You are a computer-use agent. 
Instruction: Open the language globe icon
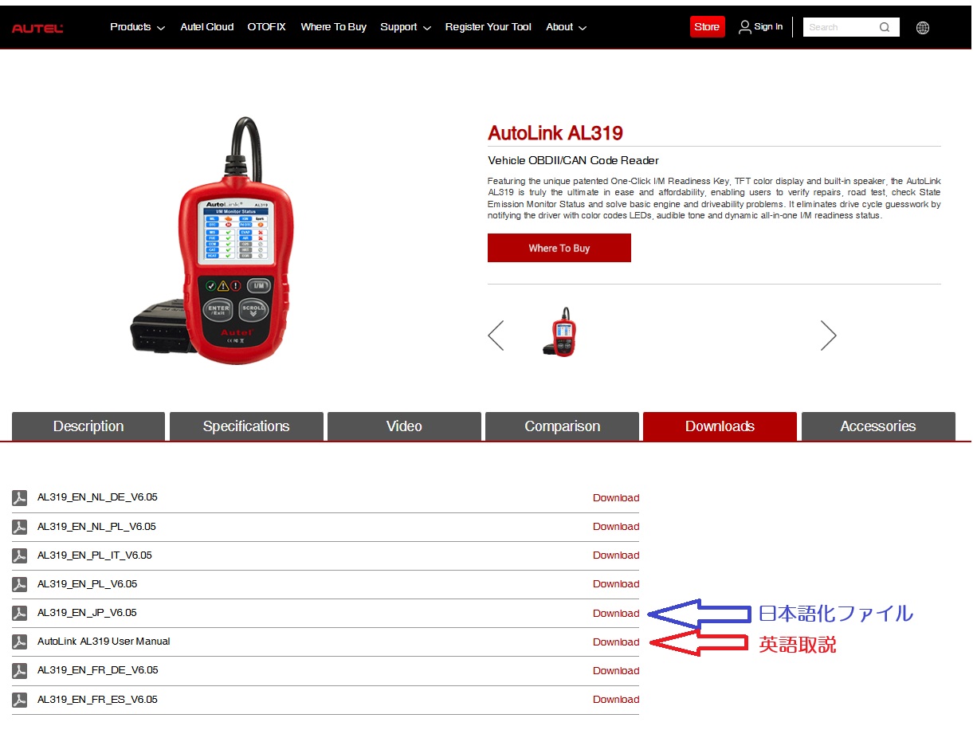point(923,28)
